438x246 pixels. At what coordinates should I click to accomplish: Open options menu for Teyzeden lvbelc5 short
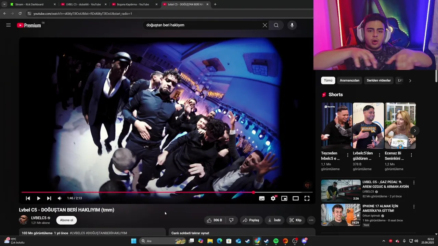[x=348, y=155]
